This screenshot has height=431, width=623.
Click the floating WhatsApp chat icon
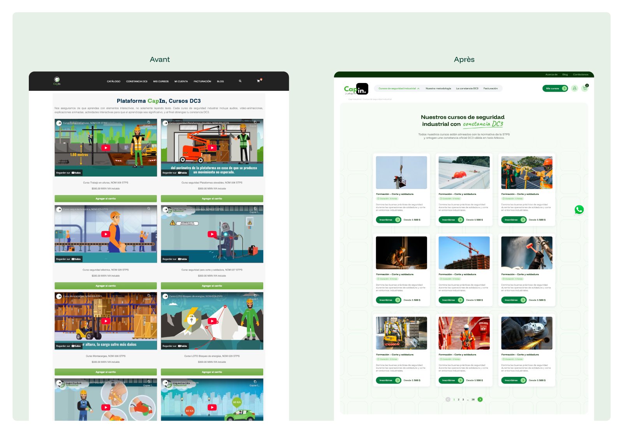[579, 210]
